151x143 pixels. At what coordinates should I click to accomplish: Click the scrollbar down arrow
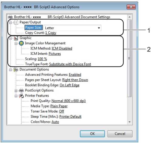pos(130,122)
